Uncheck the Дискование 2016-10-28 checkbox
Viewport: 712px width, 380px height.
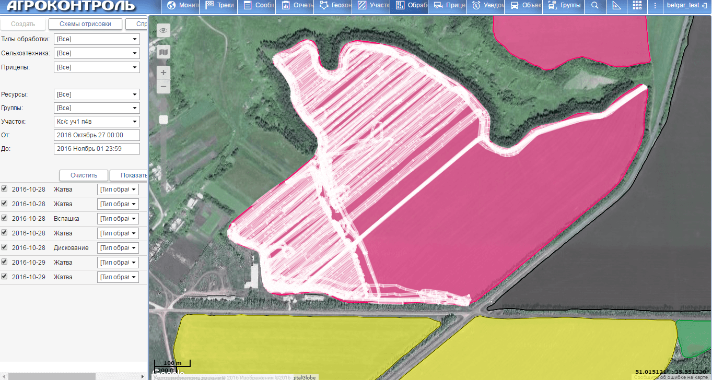pyautogui.click(x=5, y=247)
